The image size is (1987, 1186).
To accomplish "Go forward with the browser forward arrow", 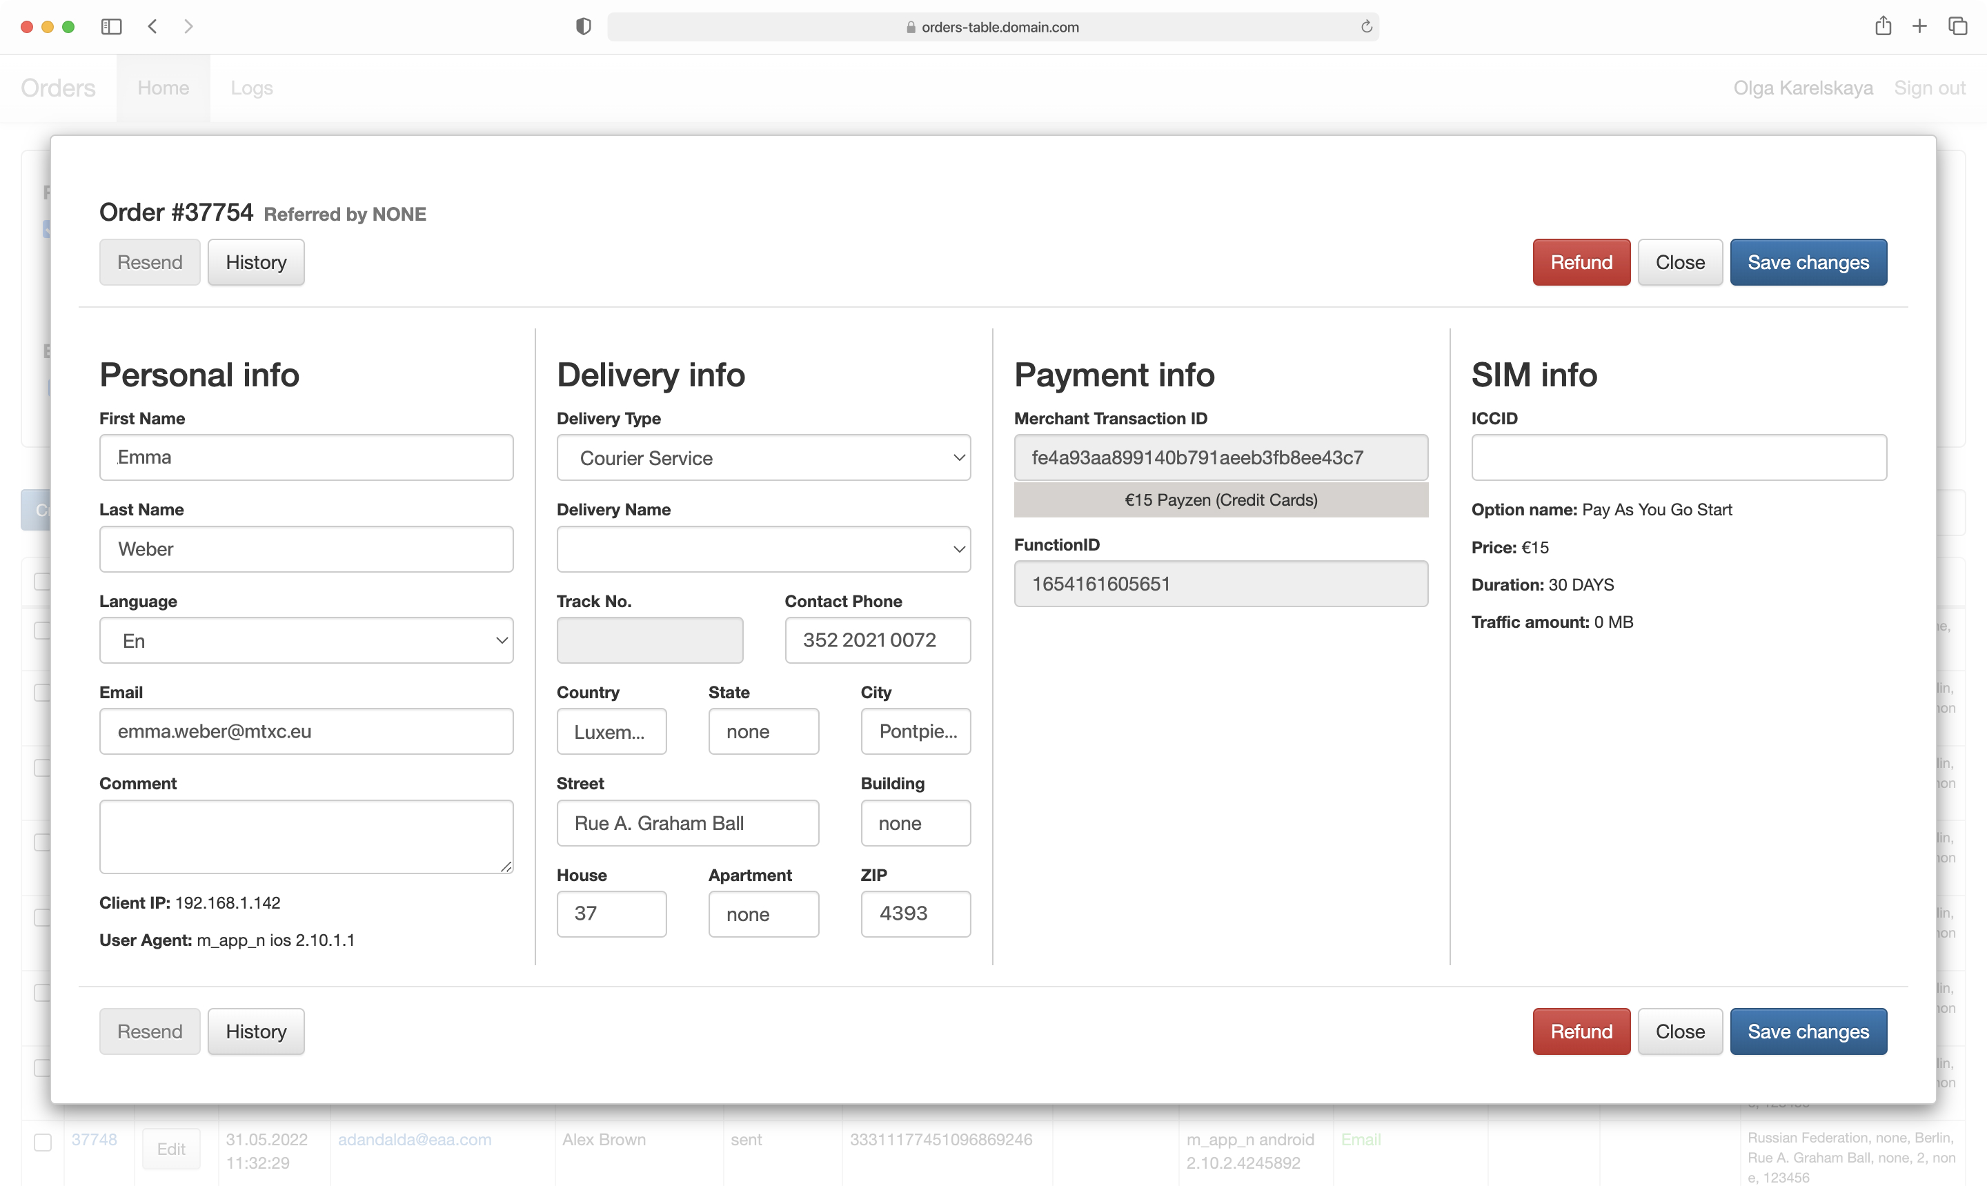I will coord(188,26).
